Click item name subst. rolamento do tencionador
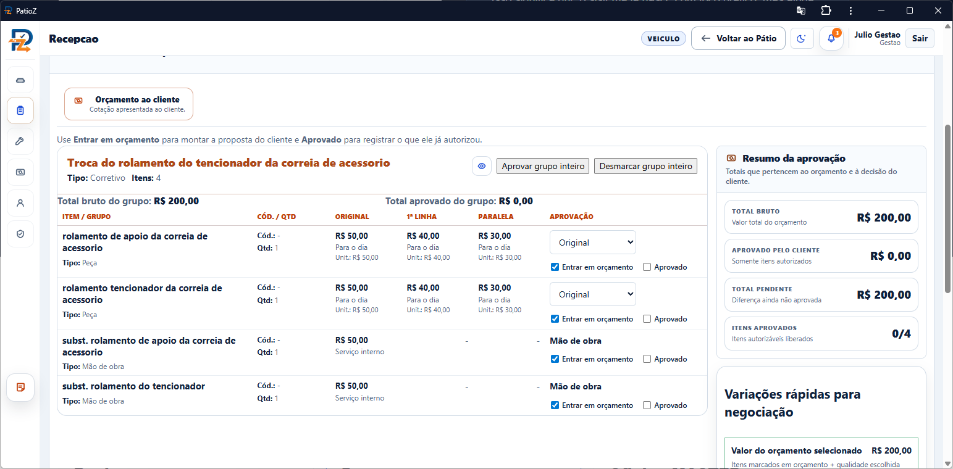Screen dimensions: 953x469 (x=133, y=386)
